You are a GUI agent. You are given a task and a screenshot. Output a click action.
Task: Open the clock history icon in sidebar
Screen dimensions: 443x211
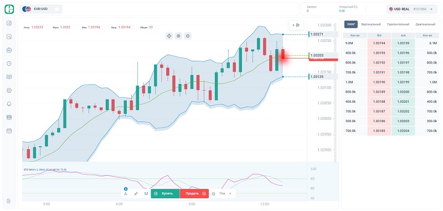(9, 64)
